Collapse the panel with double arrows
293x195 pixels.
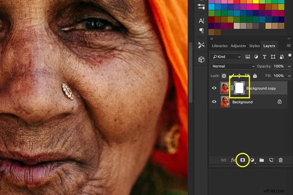[289, 38]
